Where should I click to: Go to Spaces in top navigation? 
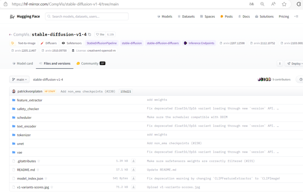[207, 17]
